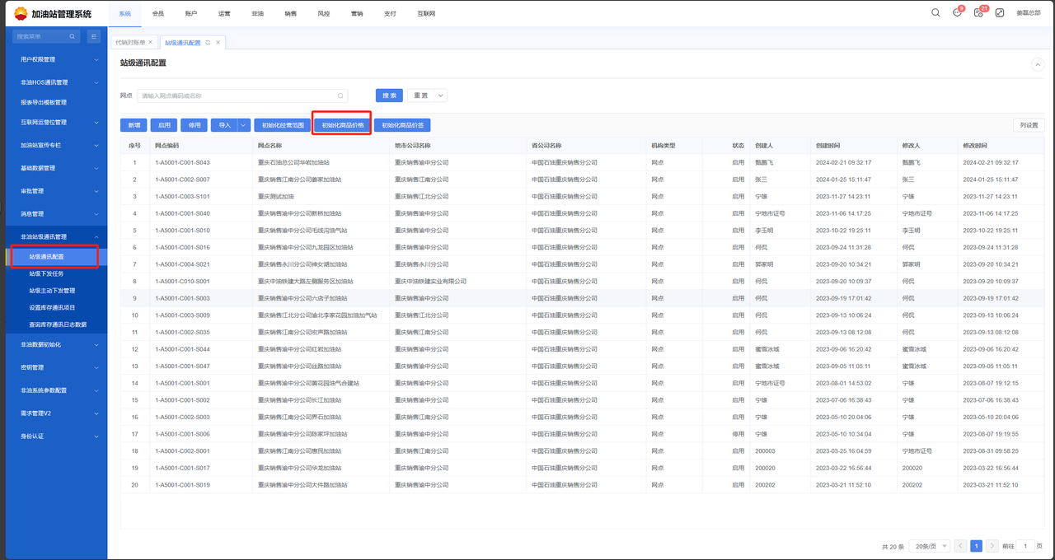Viewport: 1055px width, 560px height.
Task: Go to next page with right arrow
Action: coord(992,546)
